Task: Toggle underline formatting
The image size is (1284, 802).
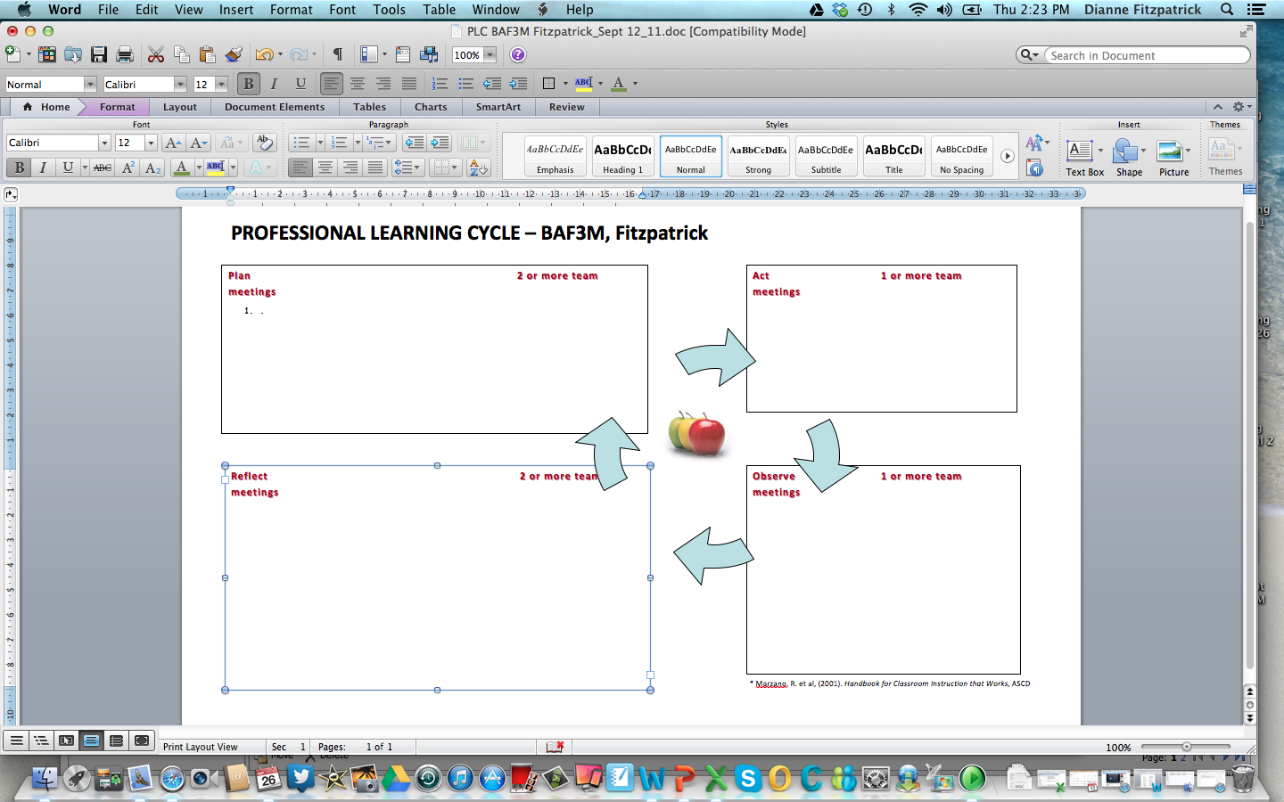Action: (68, 168)
